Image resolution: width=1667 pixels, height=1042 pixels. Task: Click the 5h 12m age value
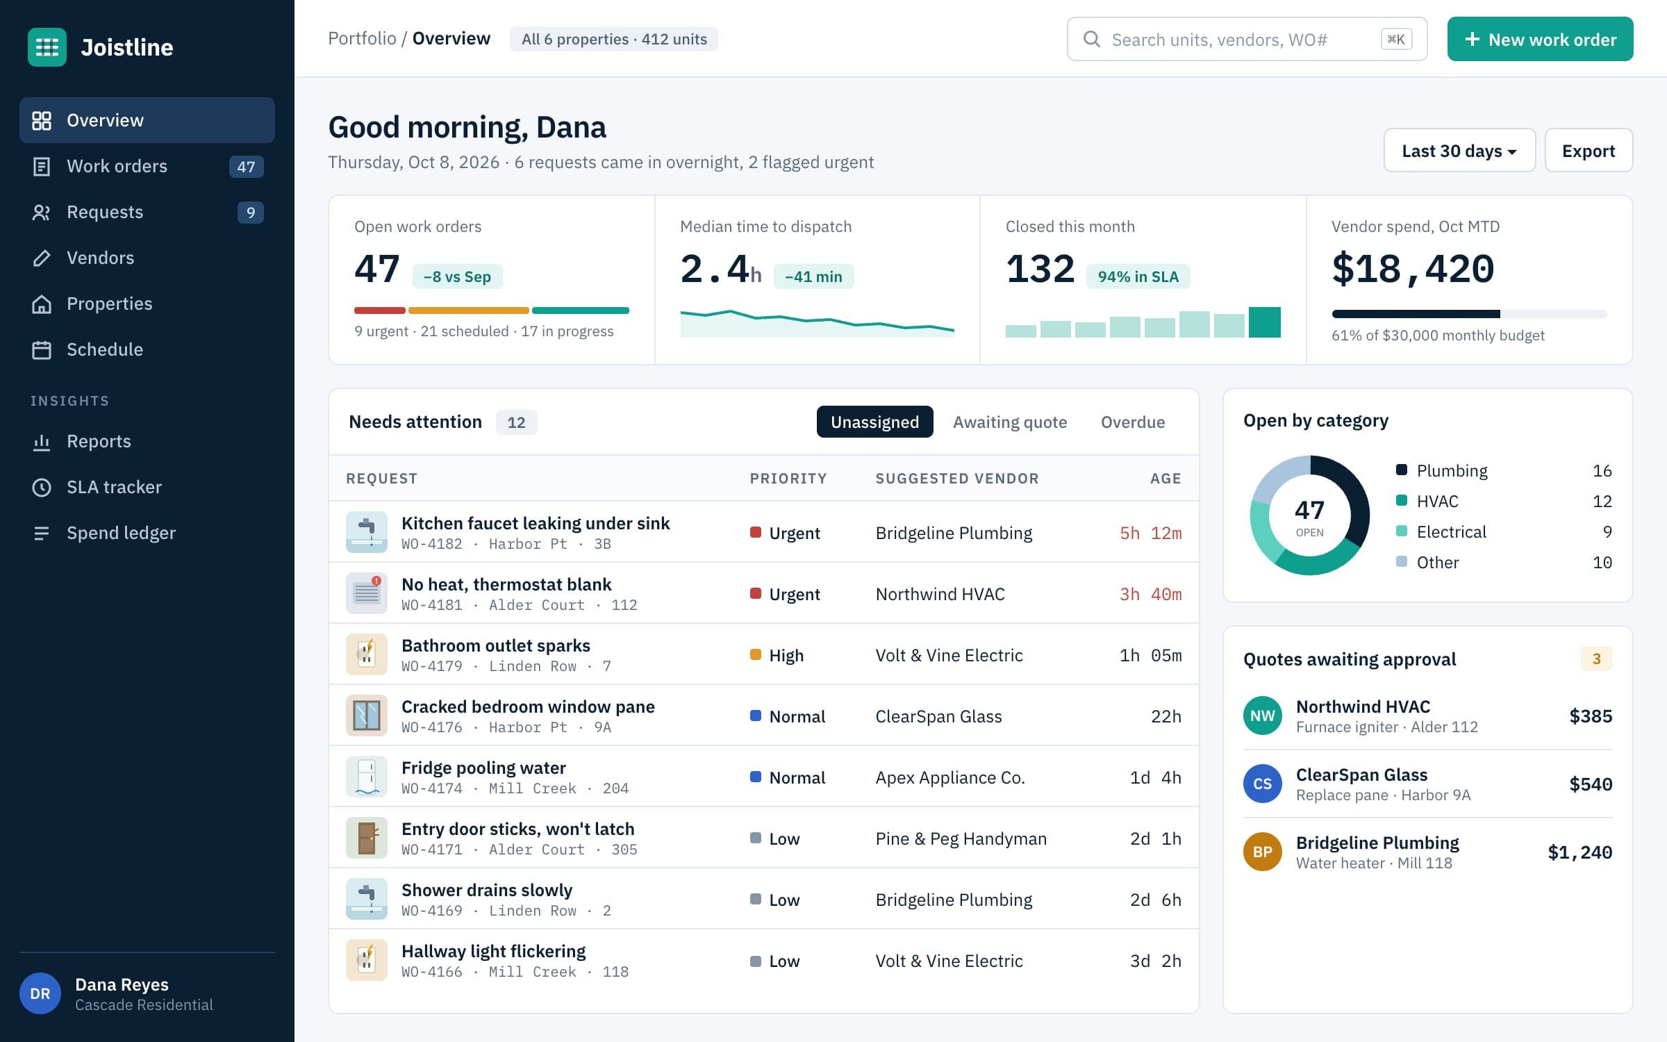coord(1150,533)
